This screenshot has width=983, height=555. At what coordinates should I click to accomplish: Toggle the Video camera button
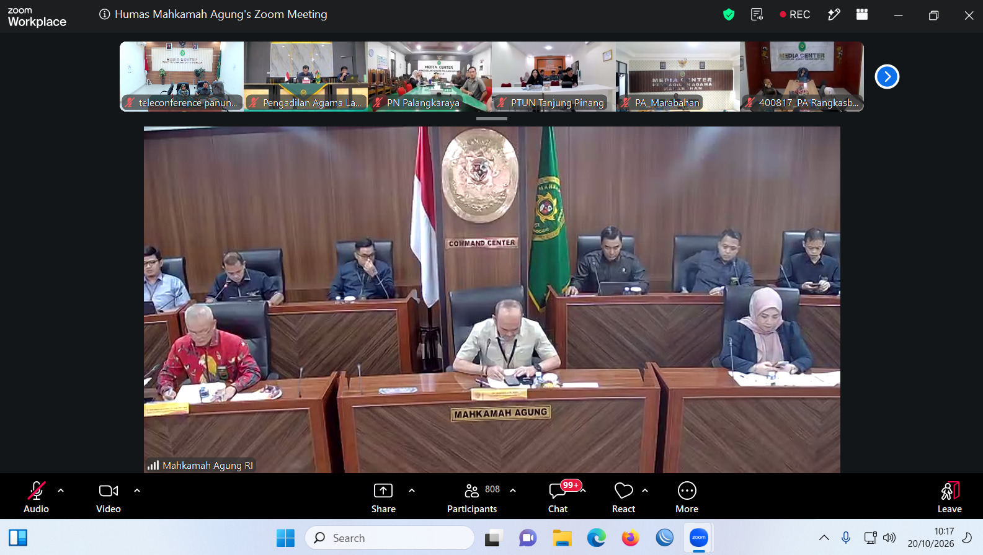109,497
